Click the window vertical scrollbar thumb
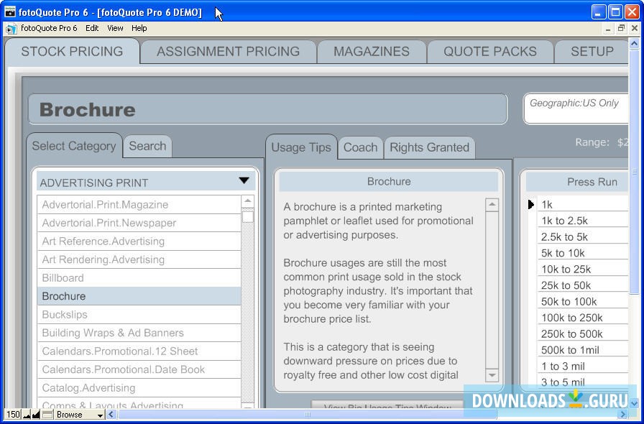The image size is (644, 424). click(635, 171)
